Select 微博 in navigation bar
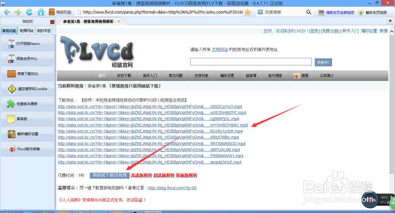 click(x=301, y=75)
